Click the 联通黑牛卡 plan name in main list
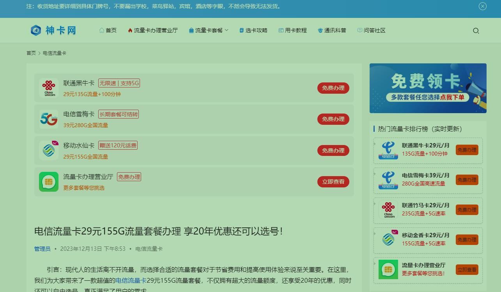Image resolution: width=501 pixels, height=292 pixels. pos(79,83)
